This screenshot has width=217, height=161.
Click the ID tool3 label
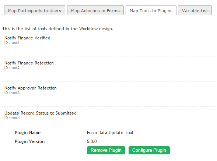(x=12, y=93)
